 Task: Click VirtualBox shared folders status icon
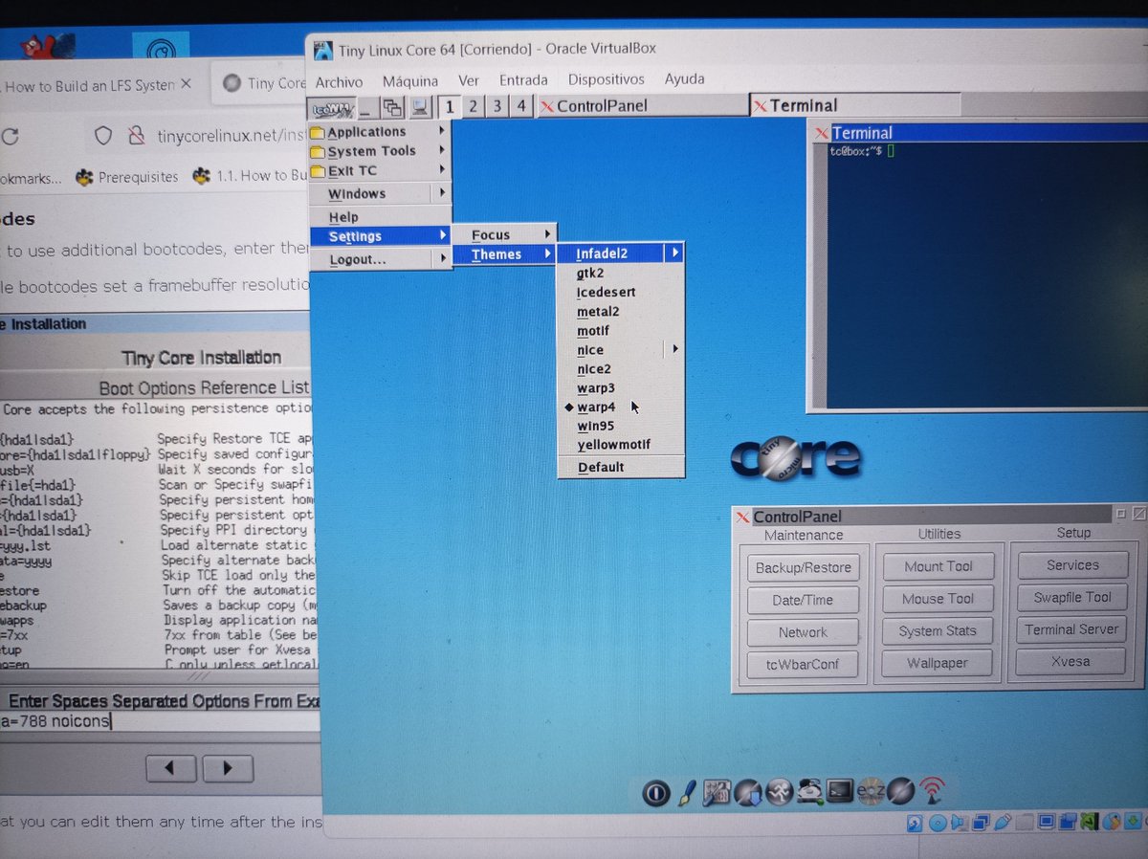point(1026,821)
